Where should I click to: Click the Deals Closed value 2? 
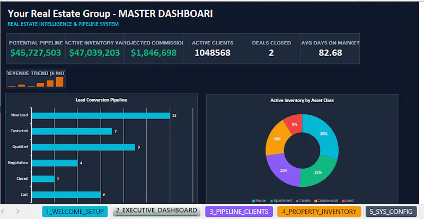tap(271, 53)
